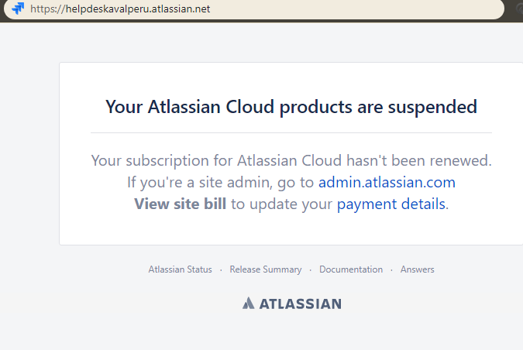Viewport: 523px width, 350px height.
Task: Open the Documentation footer link
Action: 351,269
